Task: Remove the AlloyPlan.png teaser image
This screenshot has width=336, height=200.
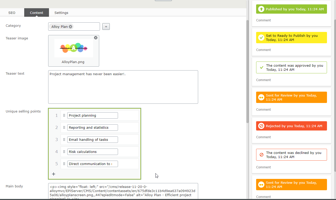Action: [96, 38]
